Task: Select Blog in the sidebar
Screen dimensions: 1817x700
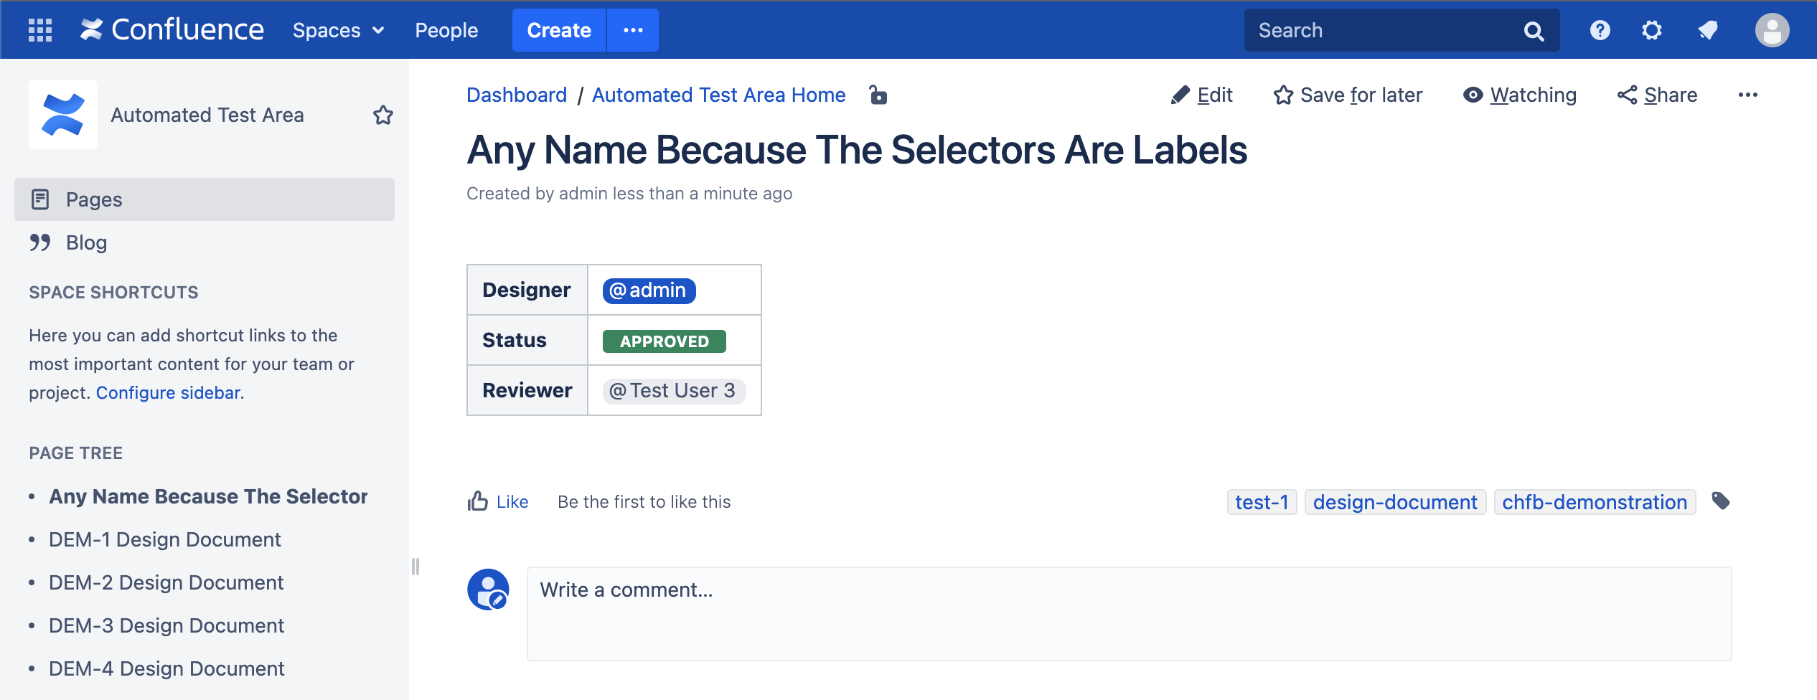Action: click(86, 242)
